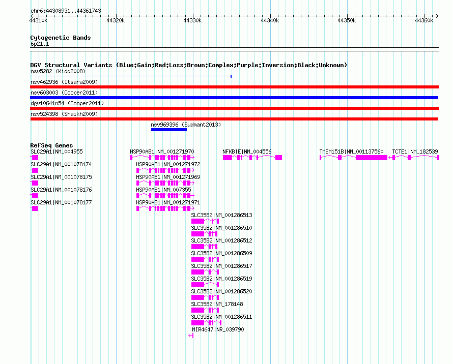The height and width of the screenshot is (364, 453).
Task: Click the nsv5282 thin blue variant line
Action: [131, 76]
